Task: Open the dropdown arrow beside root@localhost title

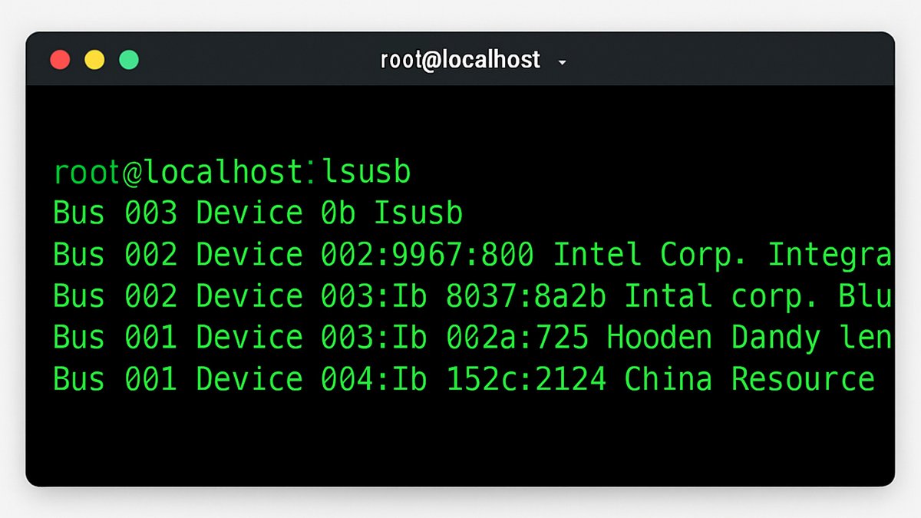Action: pos(562,62)
